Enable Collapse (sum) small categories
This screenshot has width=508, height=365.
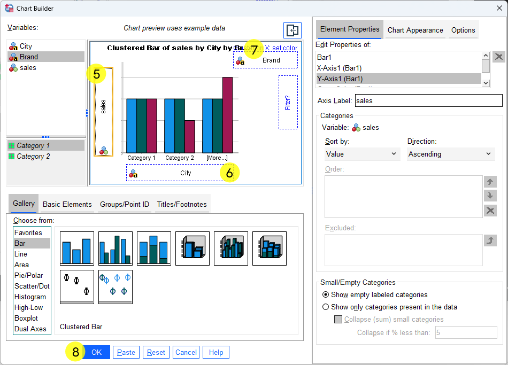338,319
